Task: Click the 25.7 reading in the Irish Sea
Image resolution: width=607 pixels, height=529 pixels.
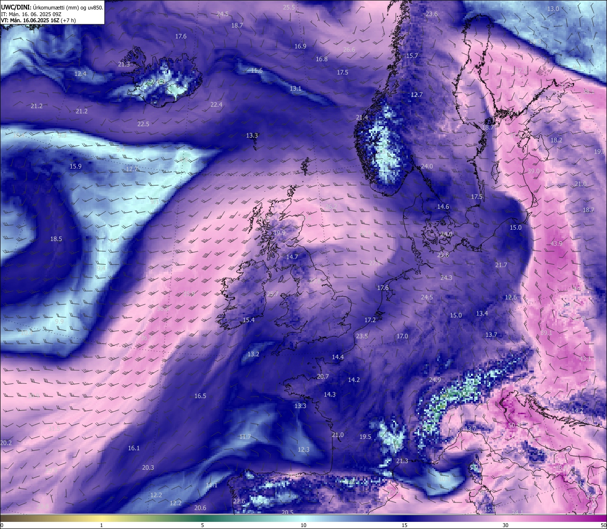Action: pyautogui.click(x=273, y=294)
